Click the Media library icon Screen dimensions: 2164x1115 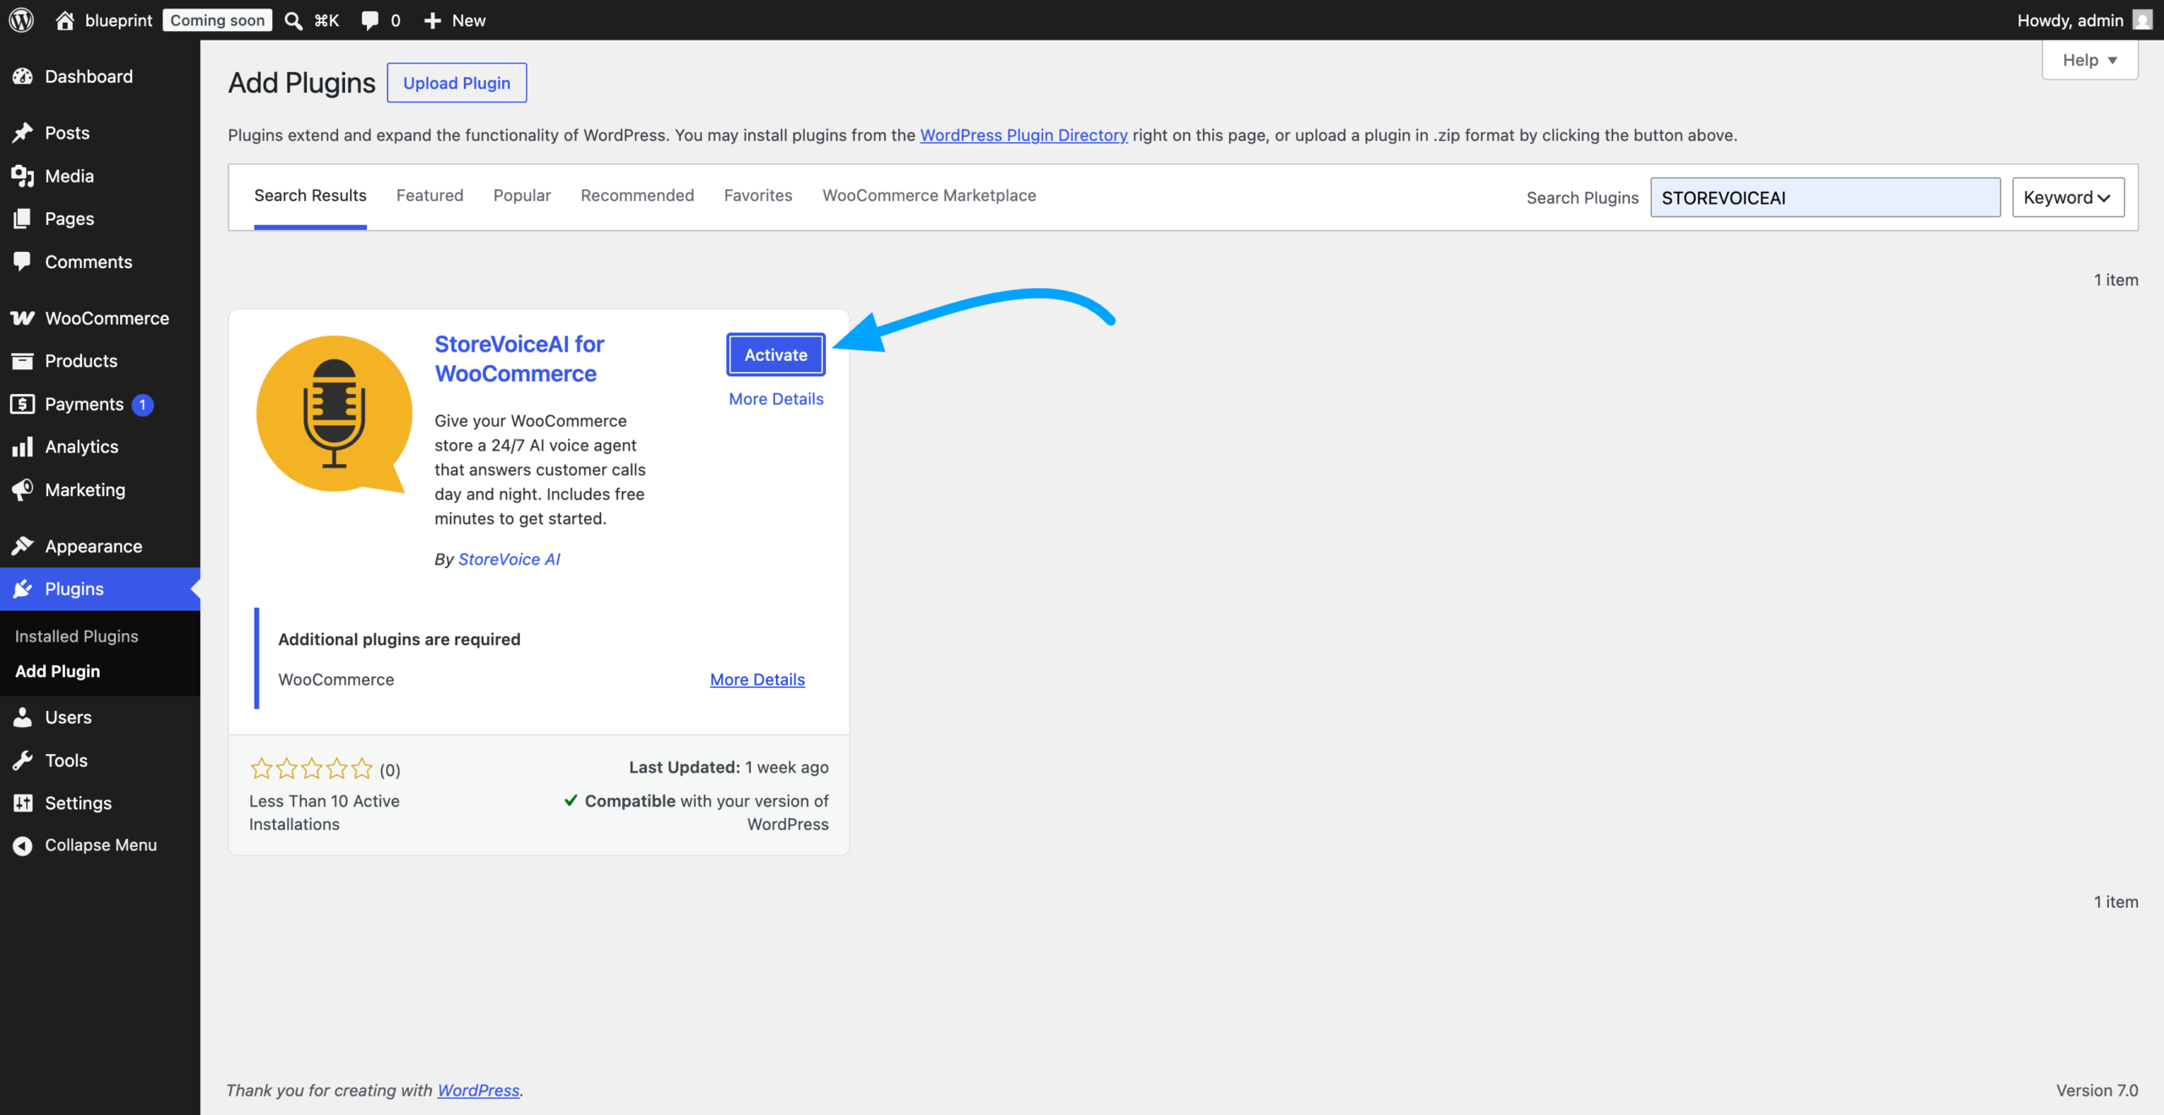click(23, 176)
